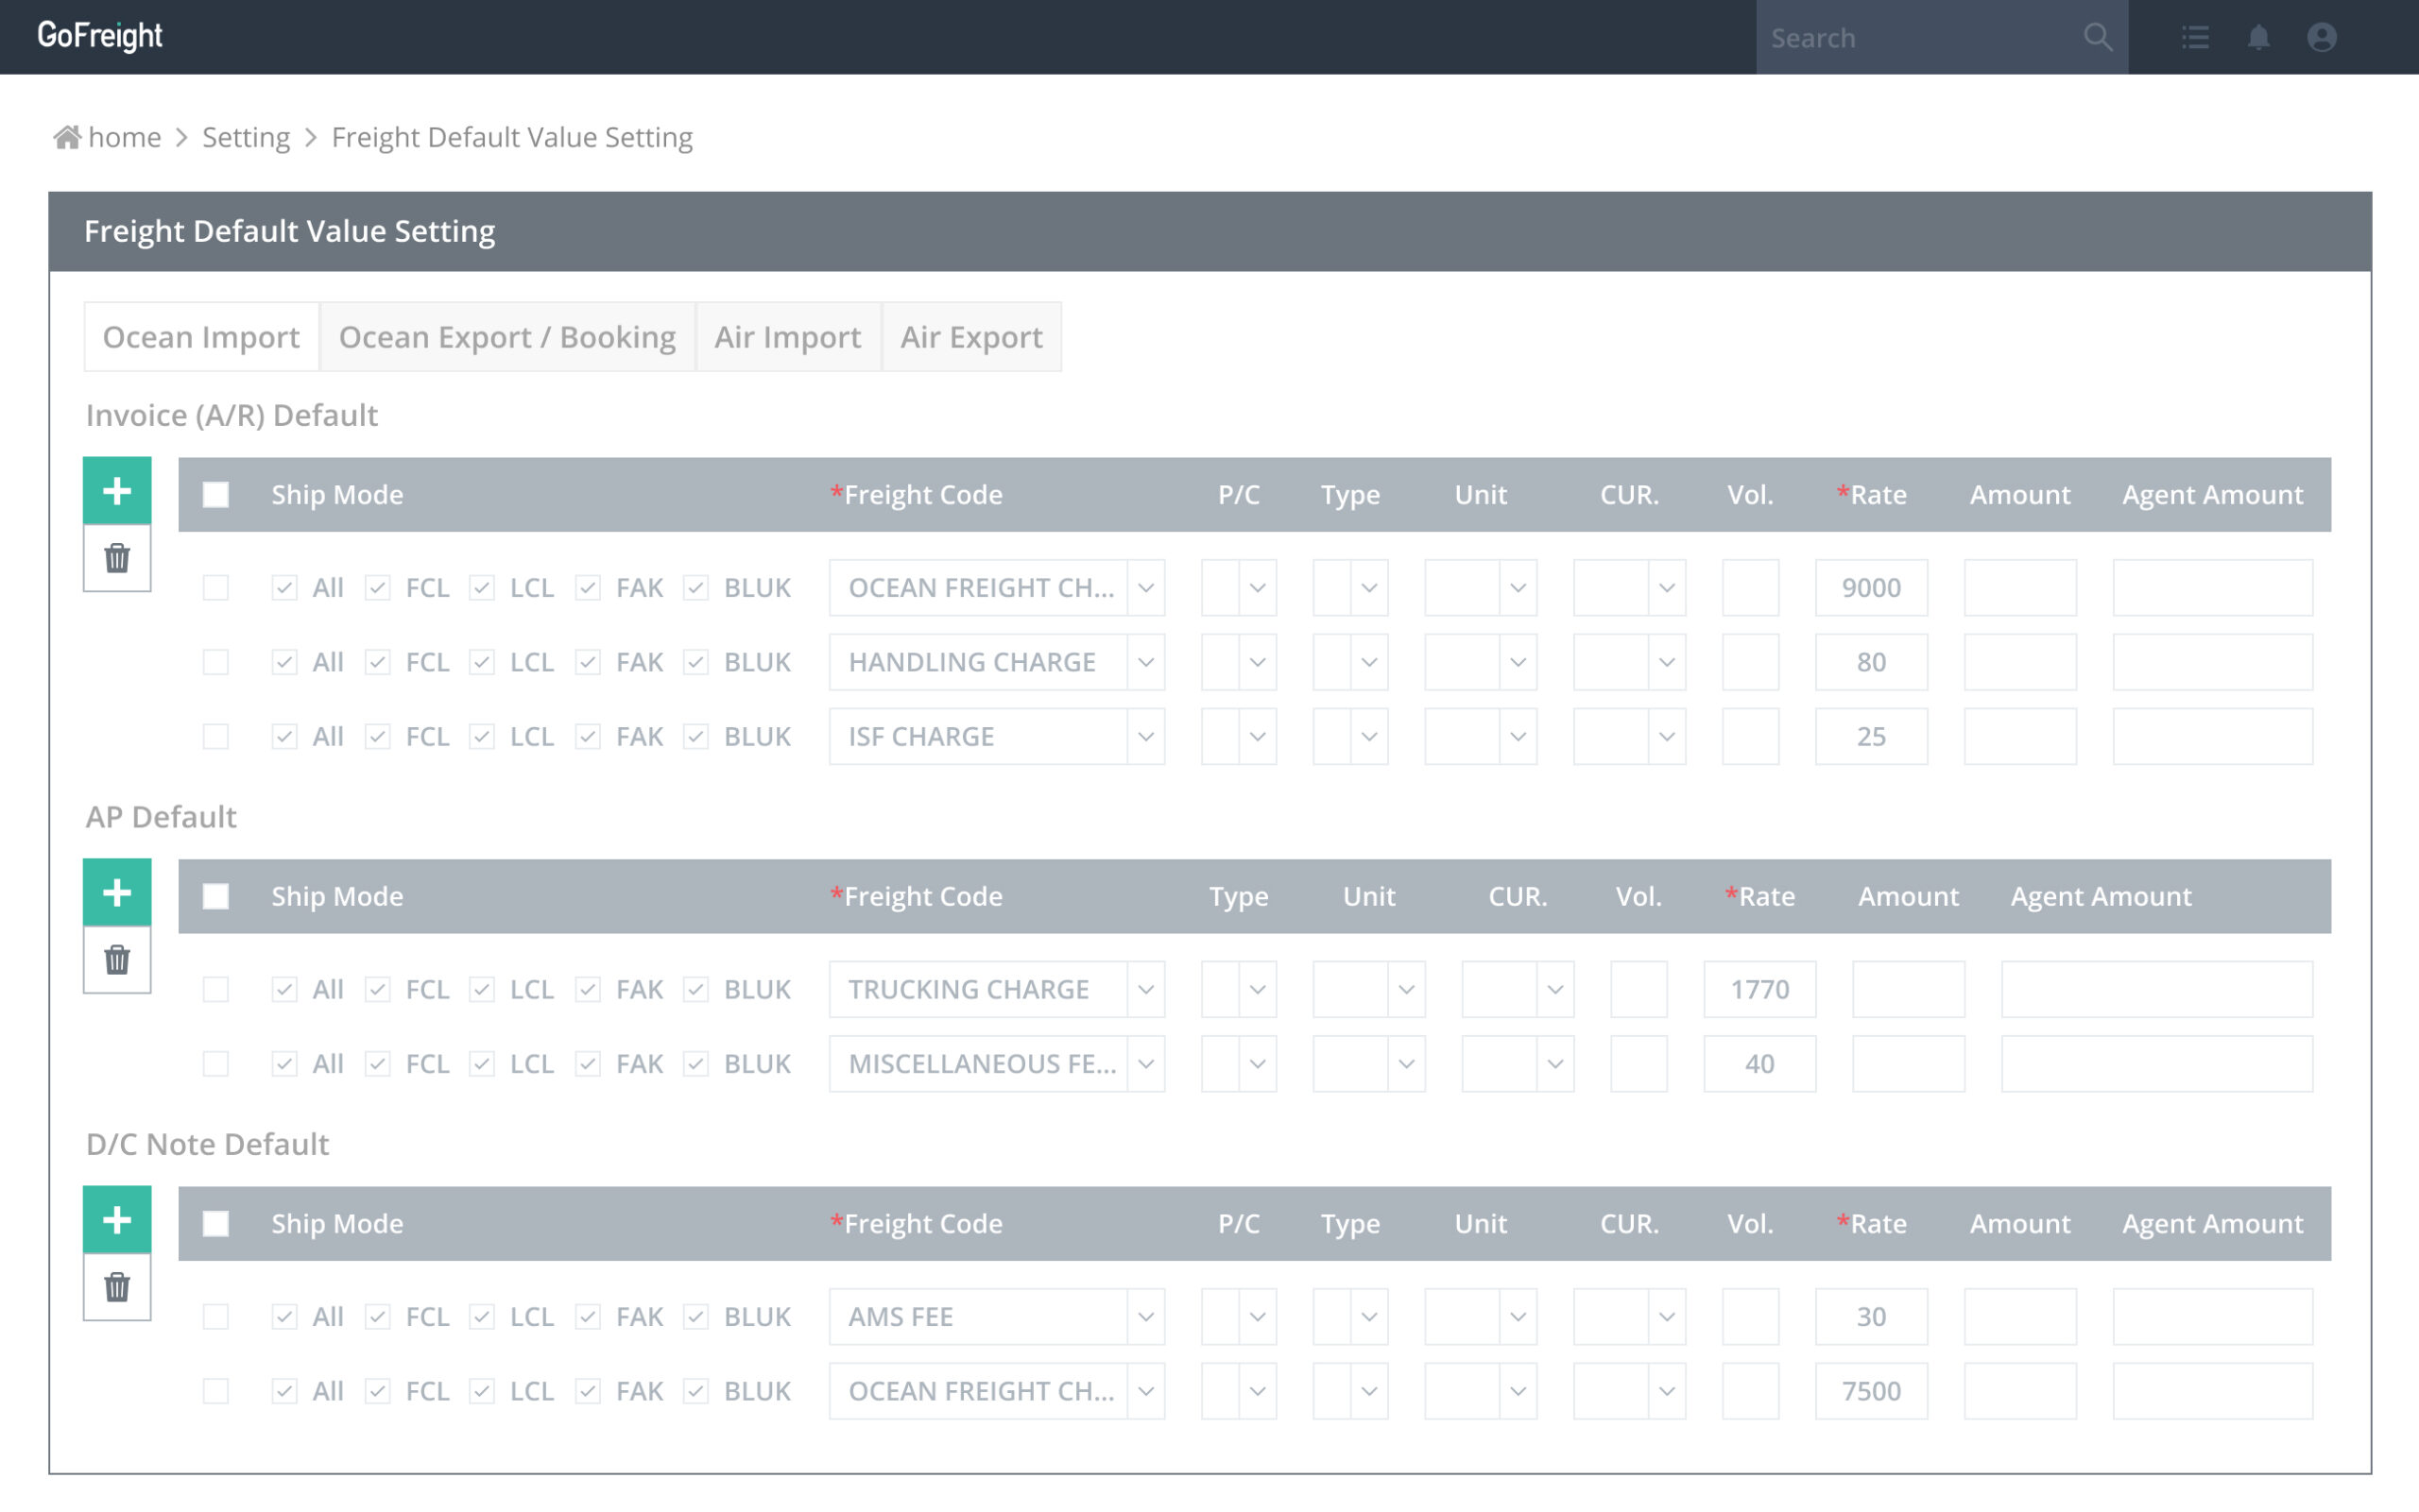Click the green plus icon in Invoice (A/R) Default

pos(117,491)
